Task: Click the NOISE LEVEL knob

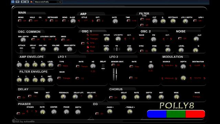Action: click(181, 50)
